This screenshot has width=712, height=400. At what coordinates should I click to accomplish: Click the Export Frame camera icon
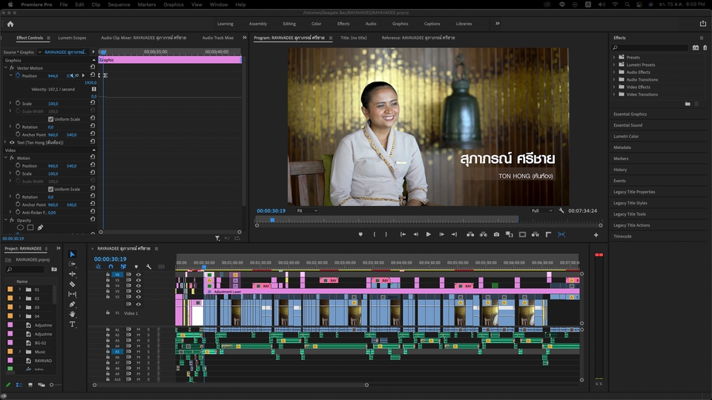496,235
